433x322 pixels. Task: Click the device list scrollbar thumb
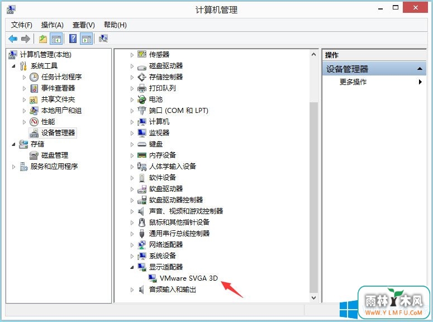coord(313,197)
